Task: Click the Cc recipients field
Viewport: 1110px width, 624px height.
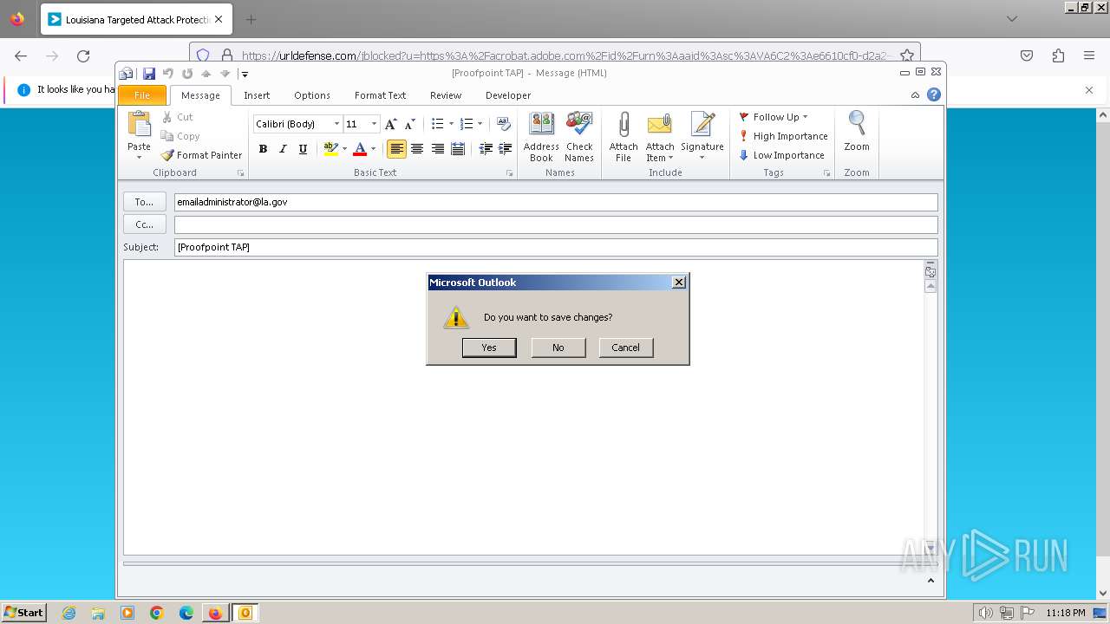Action: pos(556,224)
